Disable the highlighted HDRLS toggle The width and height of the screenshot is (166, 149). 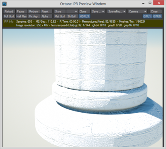[84, 17]
